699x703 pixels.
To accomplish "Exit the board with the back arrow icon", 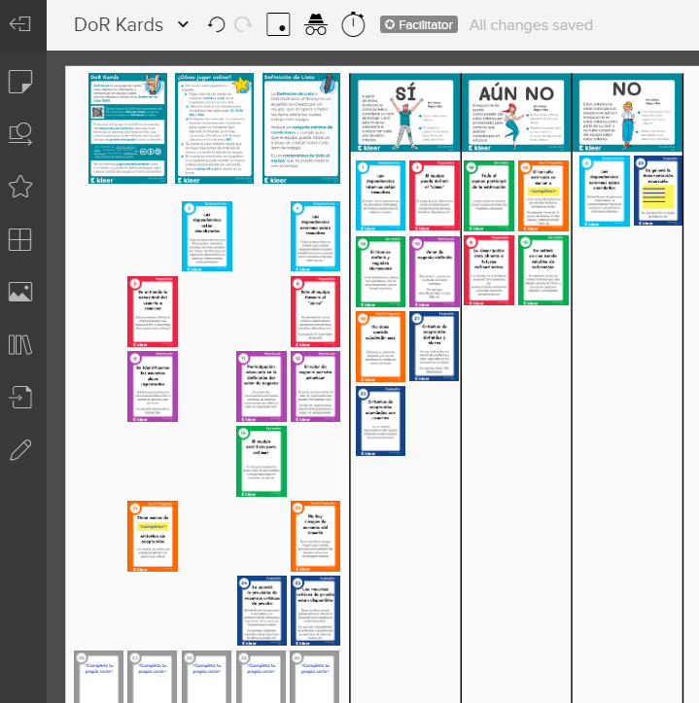I will (x=20, y=23).
